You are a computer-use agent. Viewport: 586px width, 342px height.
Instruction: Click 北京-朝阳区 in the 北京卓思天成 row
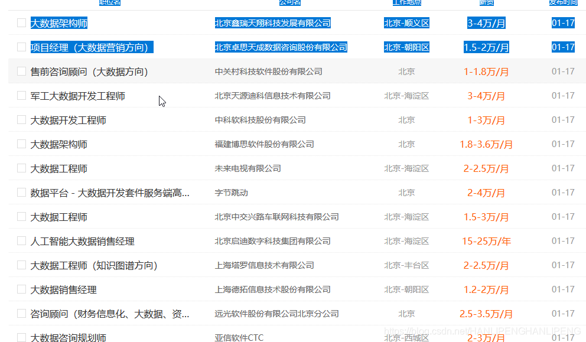(406, 47)
